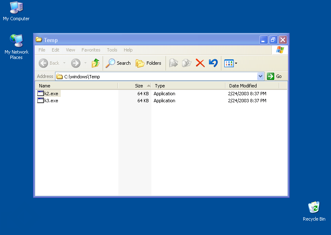
Task: Click k3.exe's Application type cell
Action: coord(164,101)
